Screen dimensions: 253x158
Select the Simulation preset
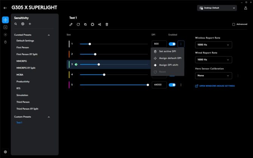[x=22, y=95]
